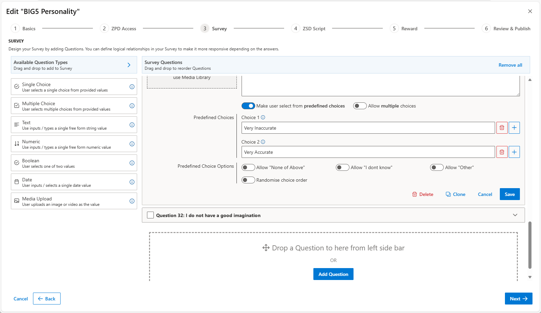Viewport: 541px width, 313px height.
Task: Show info for Boolean type
Action: (x=132, y=163)
